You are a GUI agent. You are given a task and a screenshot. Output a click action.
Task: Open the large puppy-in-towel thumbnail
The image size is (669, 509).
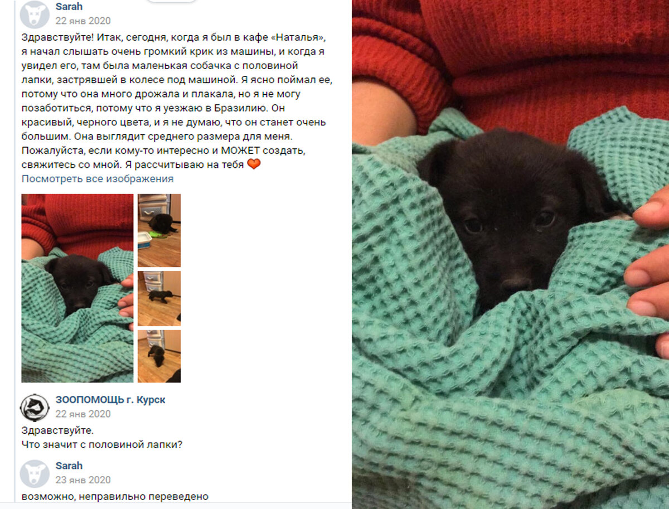point(77,288)
